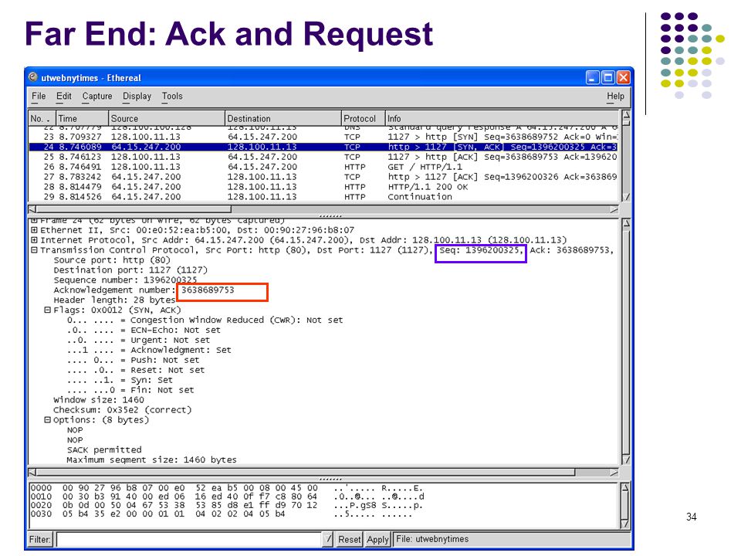Select Header length: 28 bytes line
The width and height of the screenshot is (741, 556).
pos(114,300)
